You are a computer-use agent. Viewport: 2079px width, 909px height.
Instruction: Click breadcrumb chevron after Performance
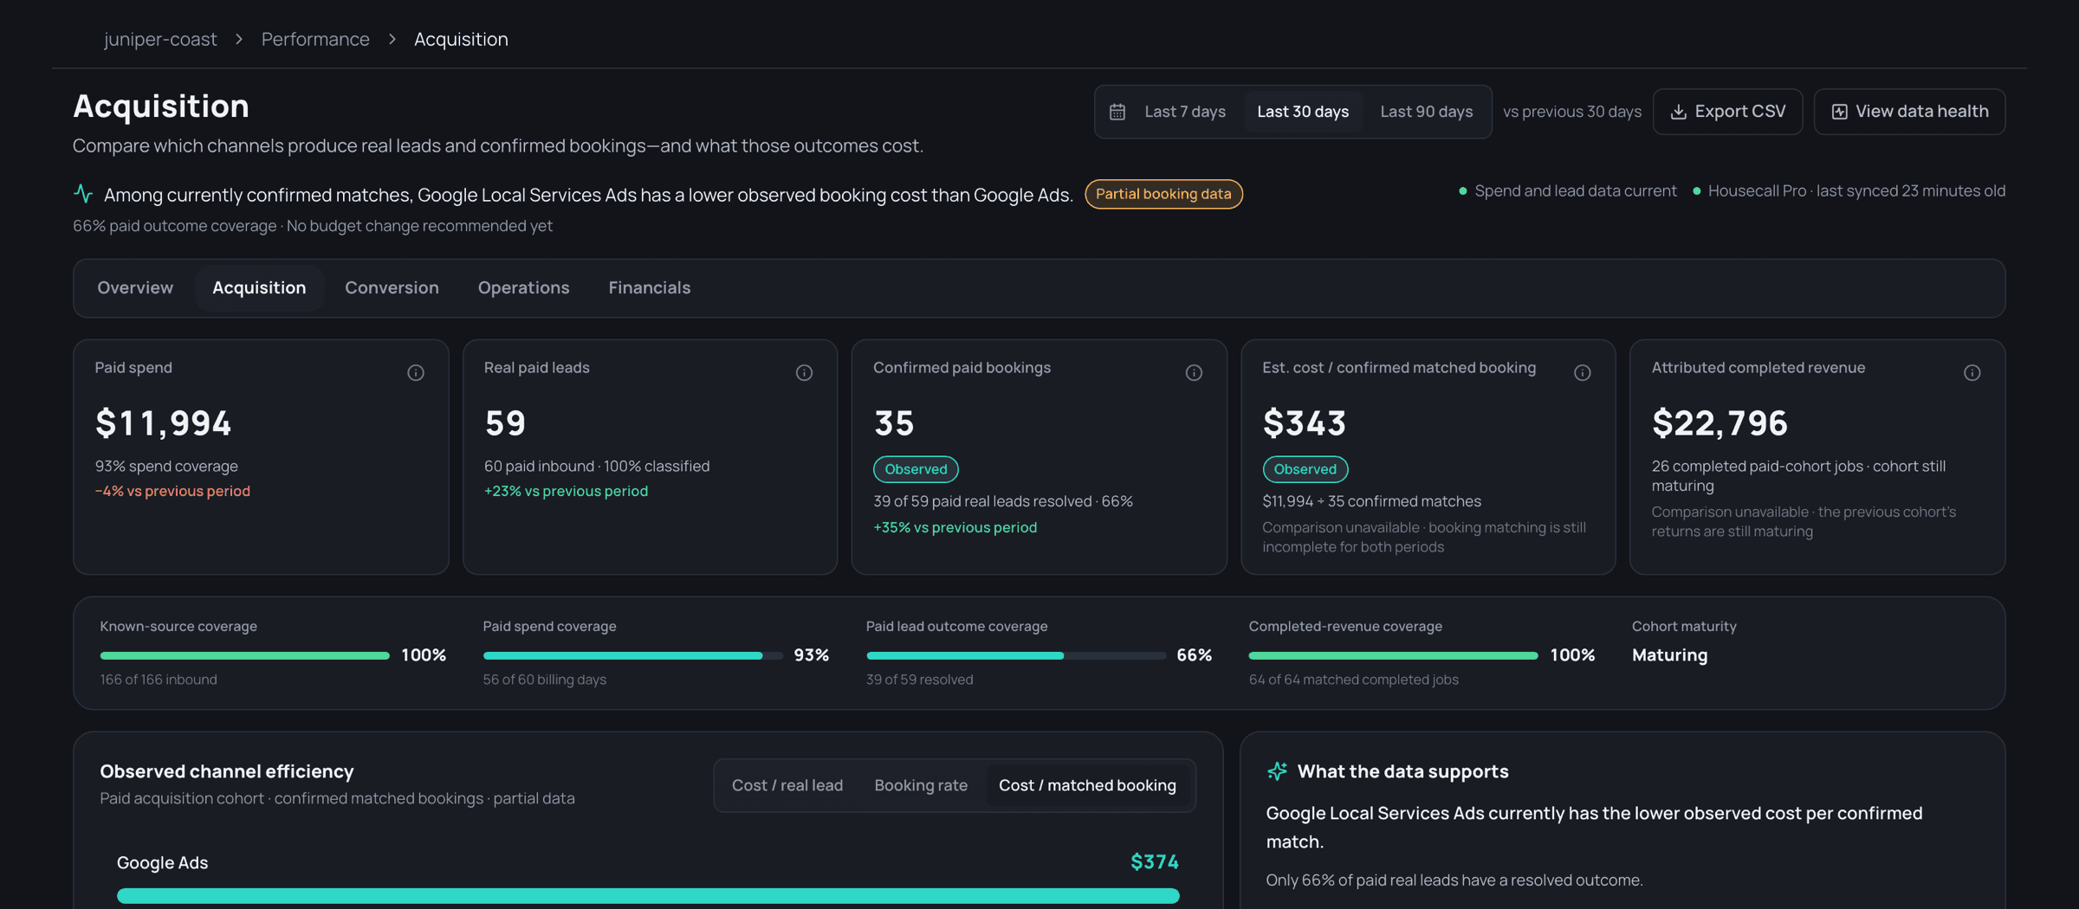(x=392, y=39)
